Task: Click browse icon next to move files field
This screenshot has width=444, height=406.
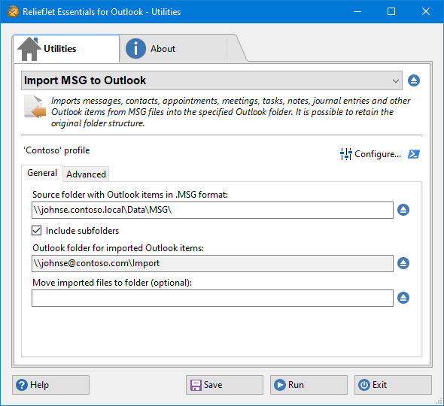Action: click(403, 298)
